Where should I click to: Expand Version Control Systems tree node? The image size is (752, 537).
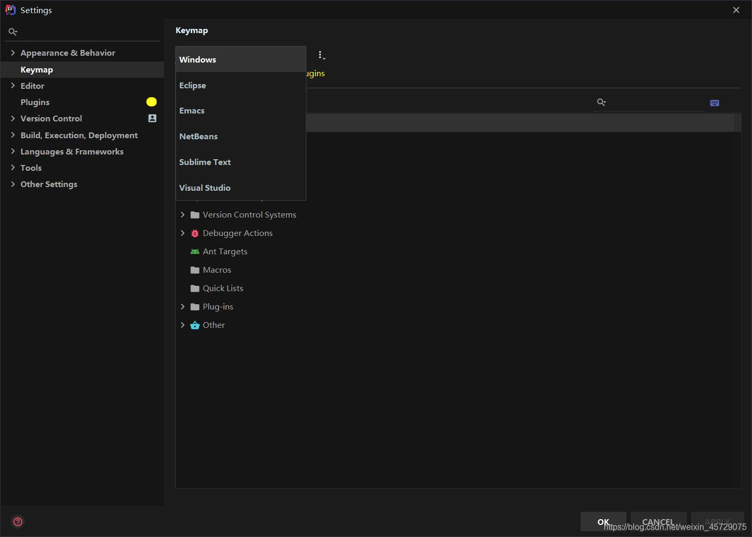click(183, 215)
